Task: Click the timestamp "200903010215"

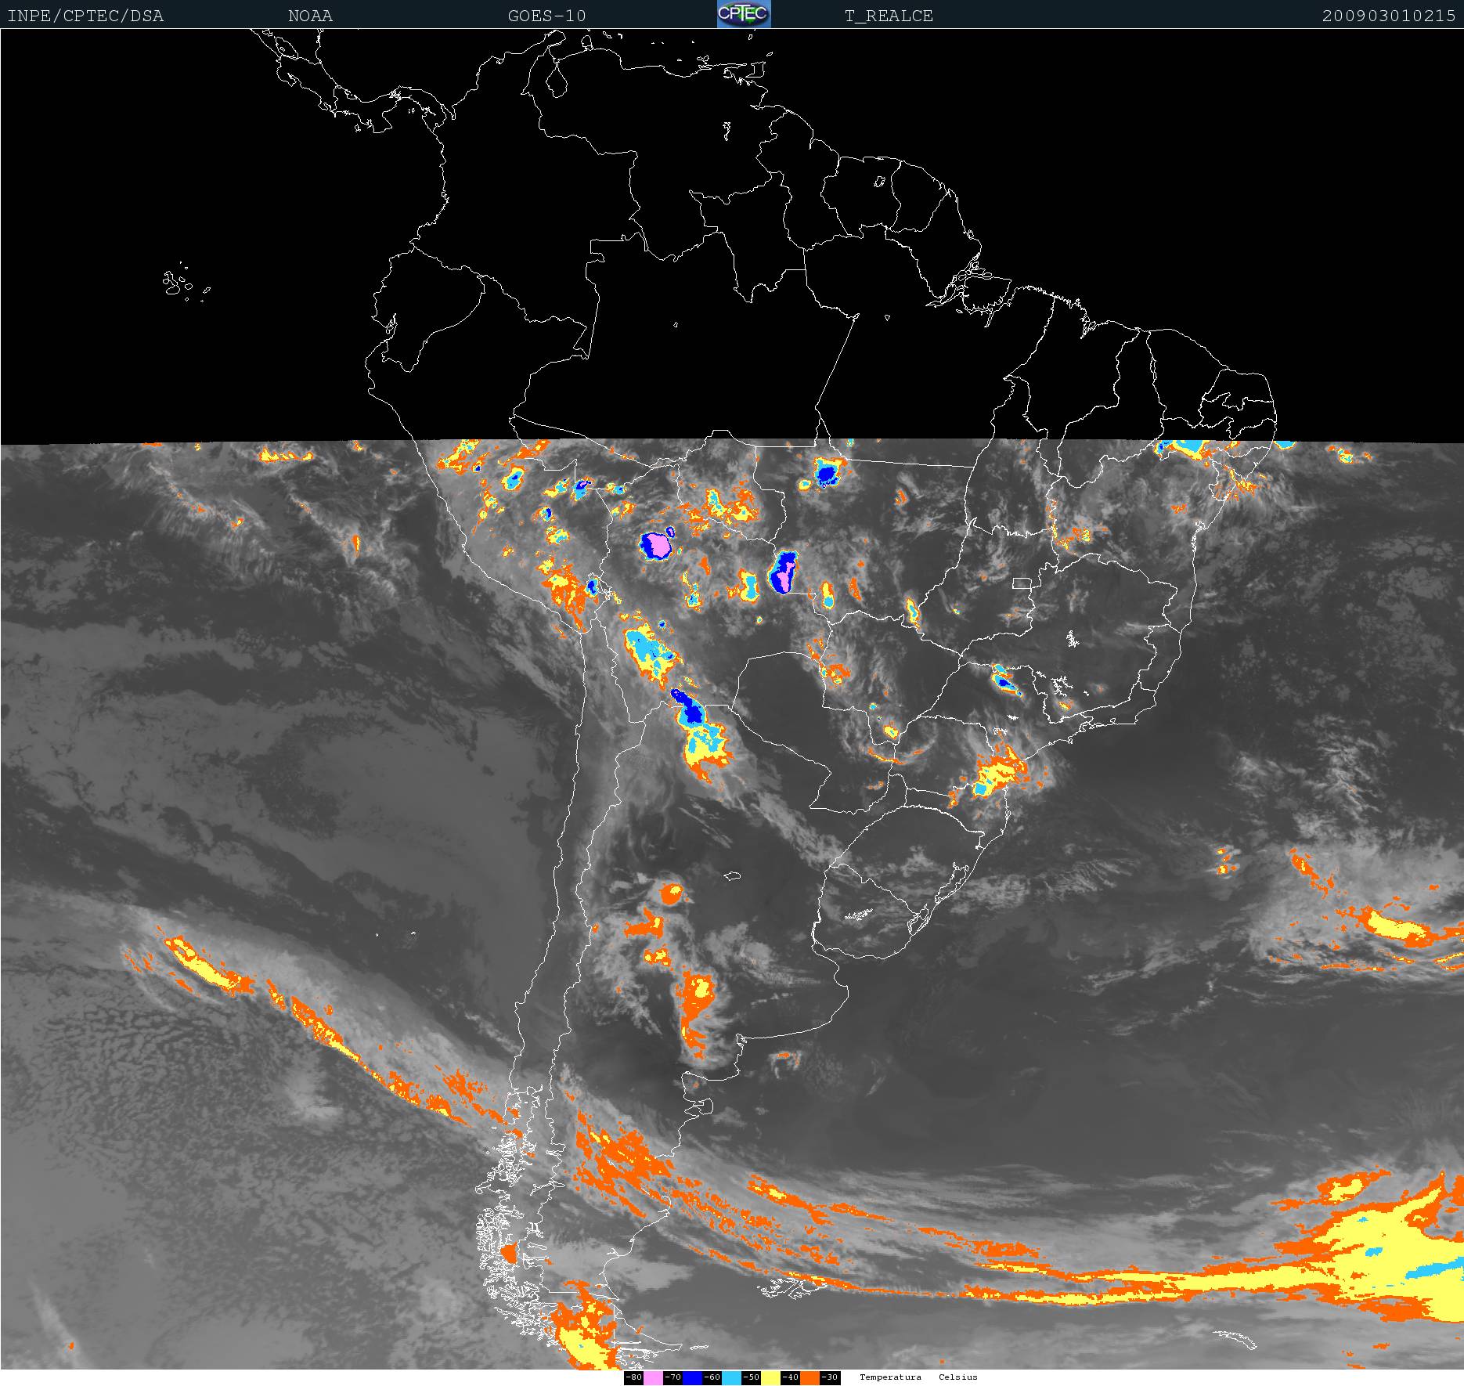Action: (1389, 16)
